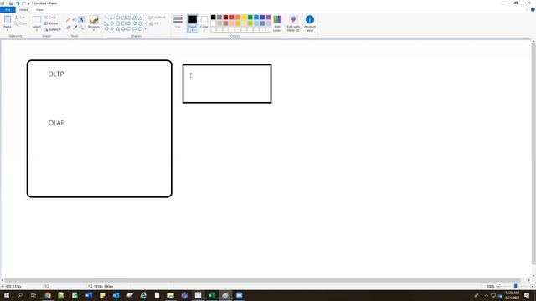
Task: Select the Text tool
Action: tap(81, 20)
